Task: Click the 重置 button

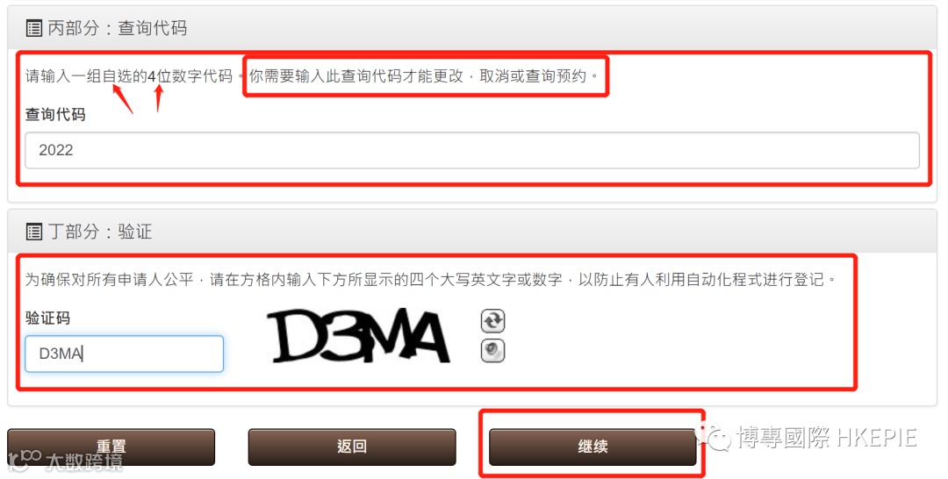Action: pos(111,447)
